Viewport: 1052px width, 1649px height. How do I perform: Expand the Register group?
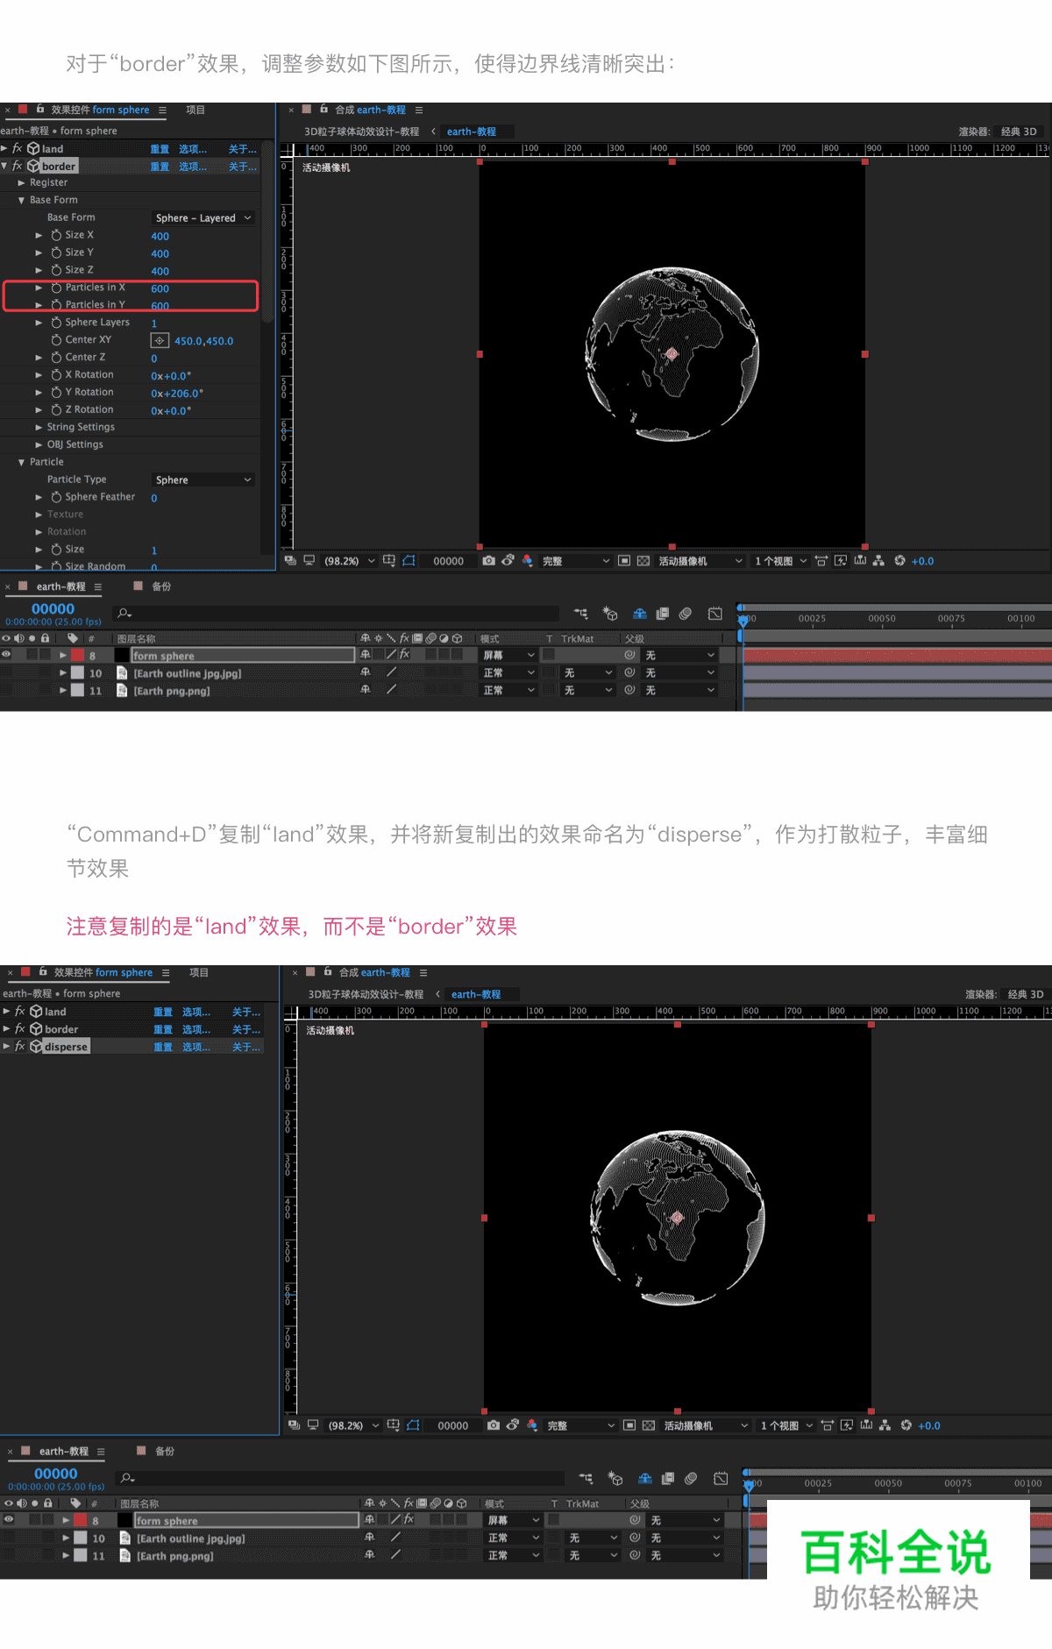tap(21, 183)
